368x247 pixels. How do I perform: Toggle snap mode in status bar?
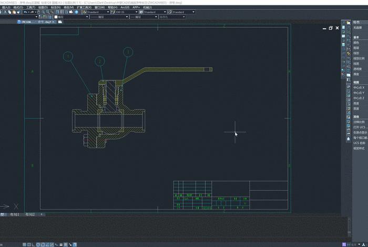click(x=24, y=245)
